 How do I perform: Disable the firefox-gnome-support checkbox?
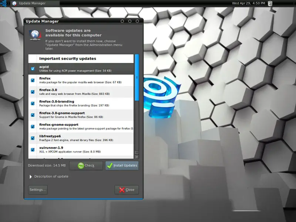click(x=33, y=127)
